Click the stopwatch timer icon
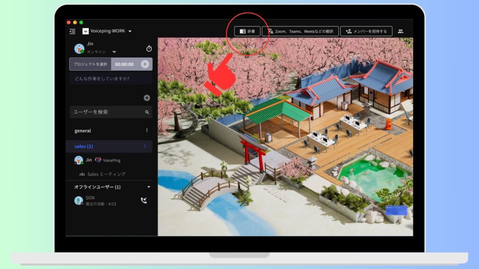Viewport: 479px width, 269px height. click(149, 49)
